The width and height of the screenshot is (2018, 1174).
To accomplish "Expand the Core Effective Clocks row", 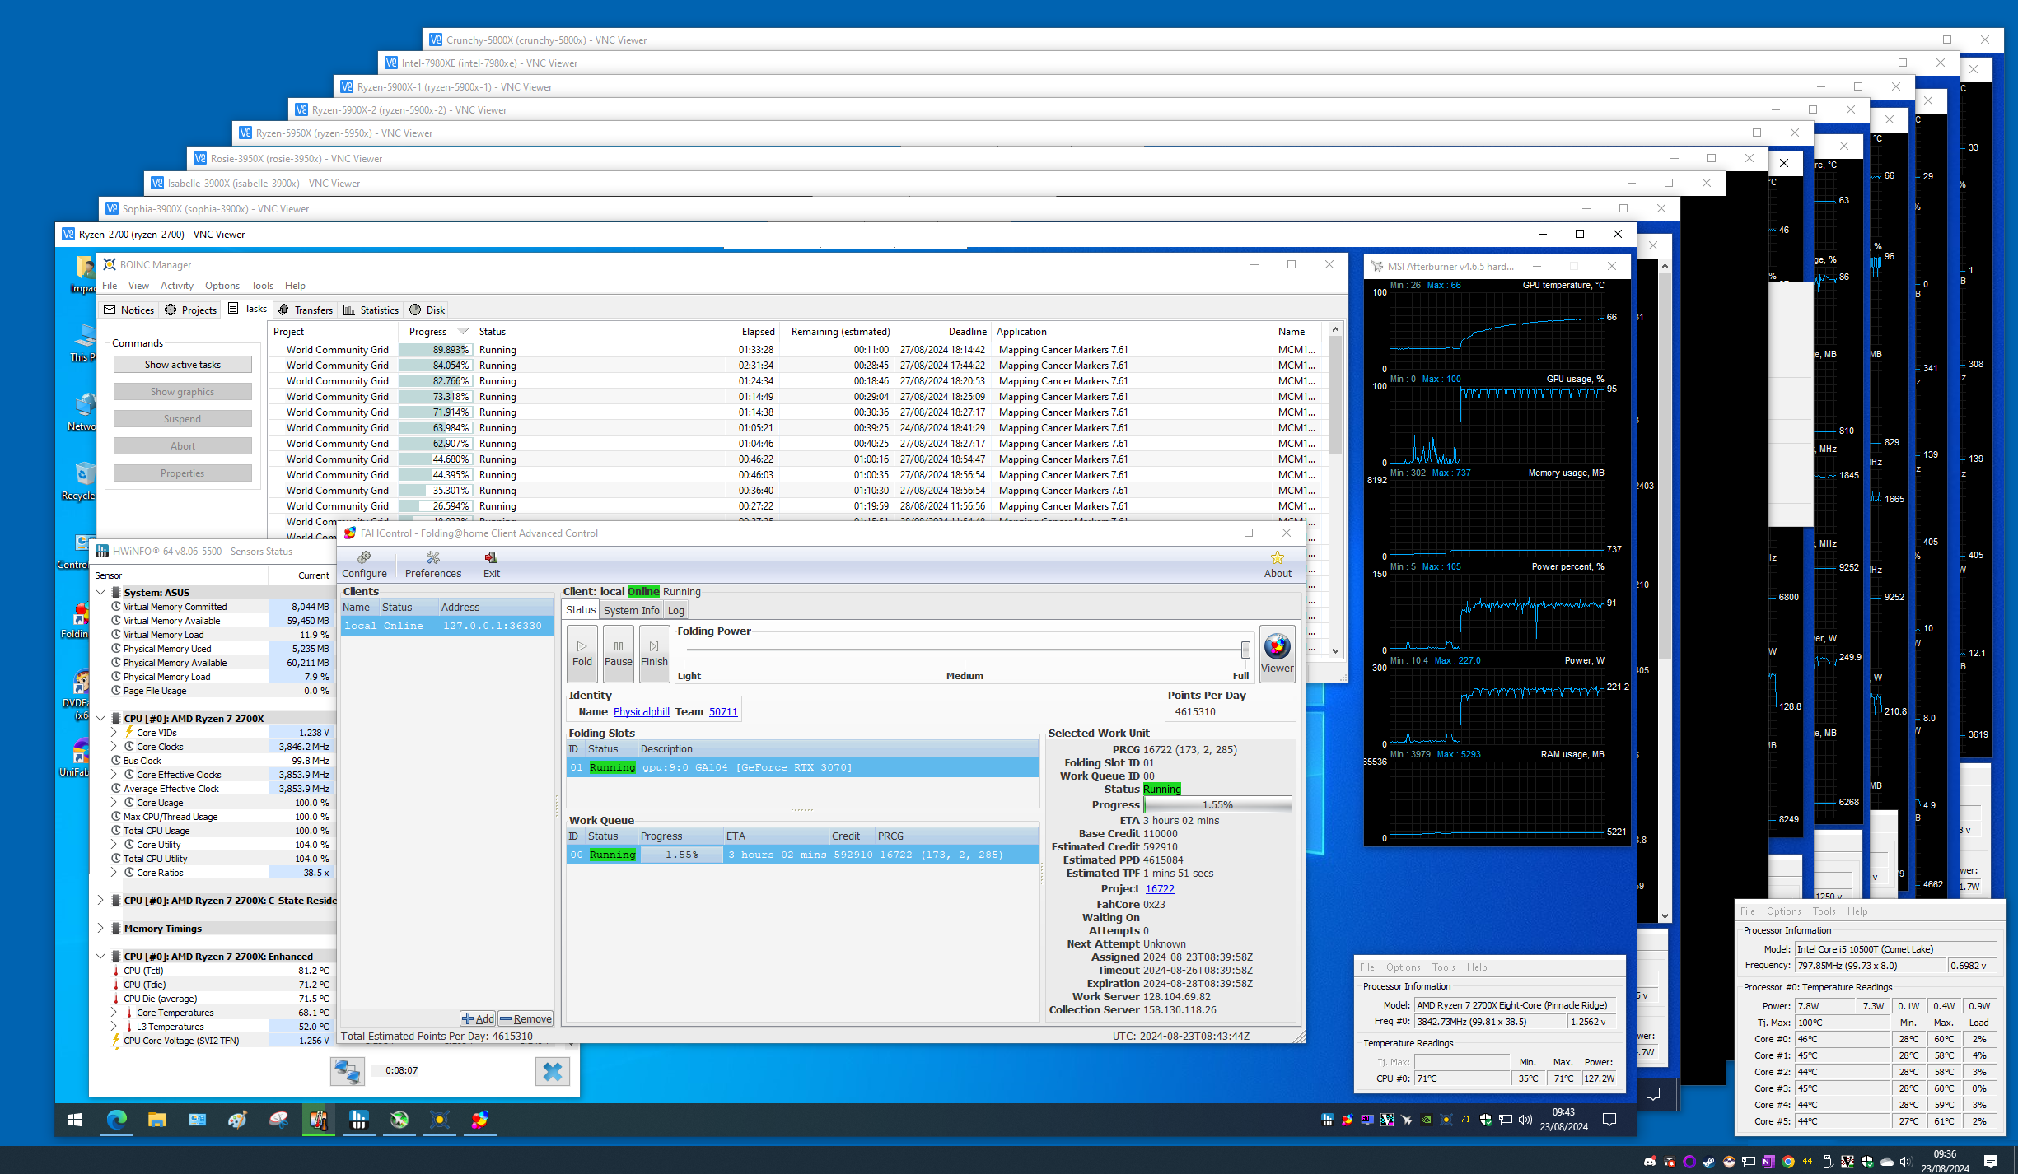I will pos(114,774).
